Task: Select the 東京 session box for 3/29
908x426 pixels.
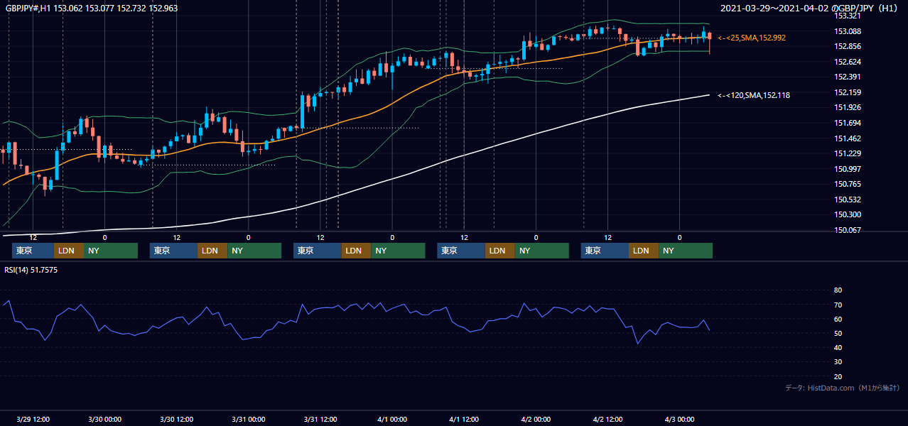Action: coord(33,251)
